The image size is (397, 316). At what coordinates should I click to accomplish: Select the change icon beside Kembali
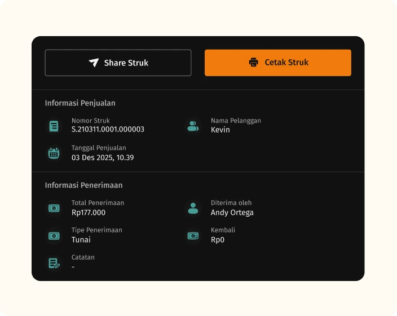[193, 235]
